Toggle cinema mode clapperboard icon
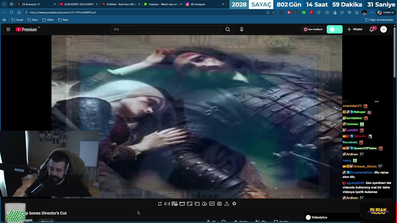397x223 pixels. [x=182, y=204]
